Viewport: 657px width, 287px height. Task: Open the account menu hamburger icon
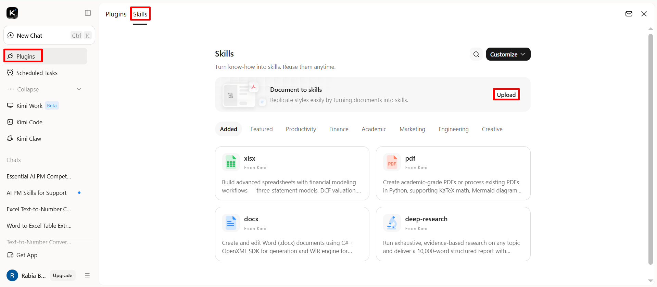click(87, 275)
